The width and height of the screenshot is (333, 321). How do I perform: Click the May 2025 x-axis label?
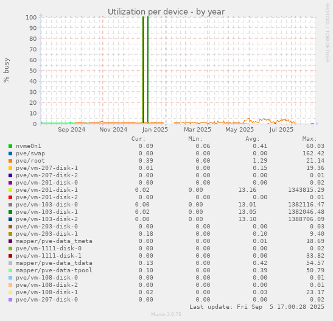pyautogui.click(x=240, y=130)
